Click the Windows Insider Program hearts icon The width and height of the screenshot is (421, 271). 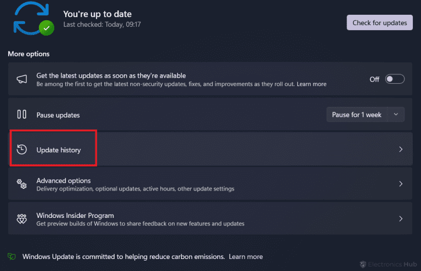coord(22,219)
